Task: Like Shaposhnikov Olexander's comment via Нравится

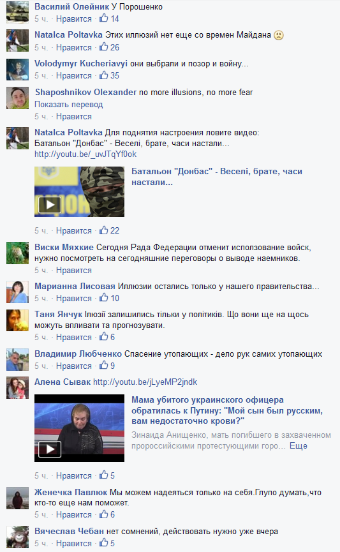Action: pos(74,117)
